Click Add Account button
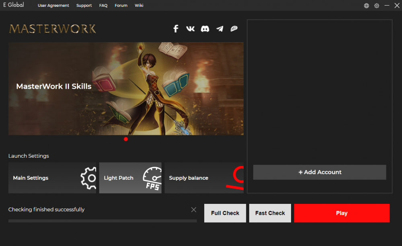402x246 pixels. (320, 172)
